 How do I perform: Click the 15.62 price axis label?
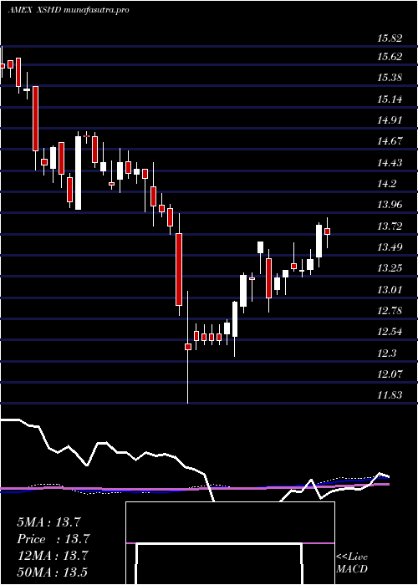(x=390, y=57)
